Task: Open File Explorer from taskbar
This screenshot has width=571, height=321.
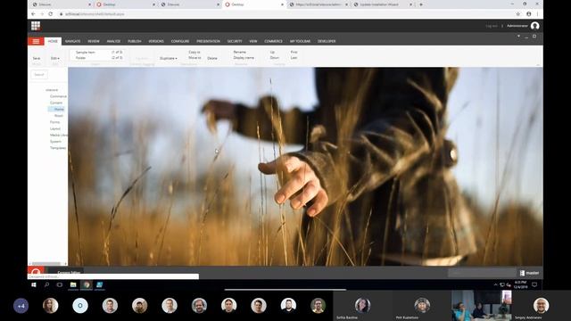Action: click(x=73, y=285)
